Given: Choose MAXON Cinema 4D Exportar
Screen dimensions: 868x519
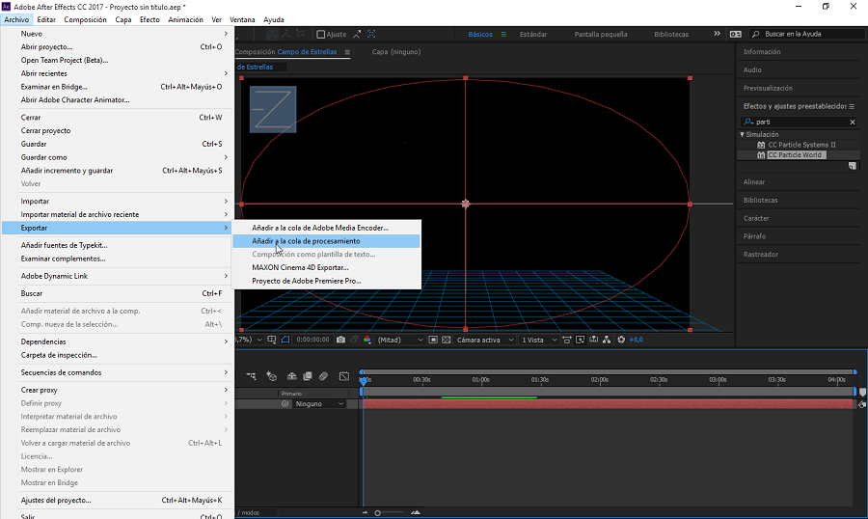Looking at the screenshot, I should tap(326, 267).
